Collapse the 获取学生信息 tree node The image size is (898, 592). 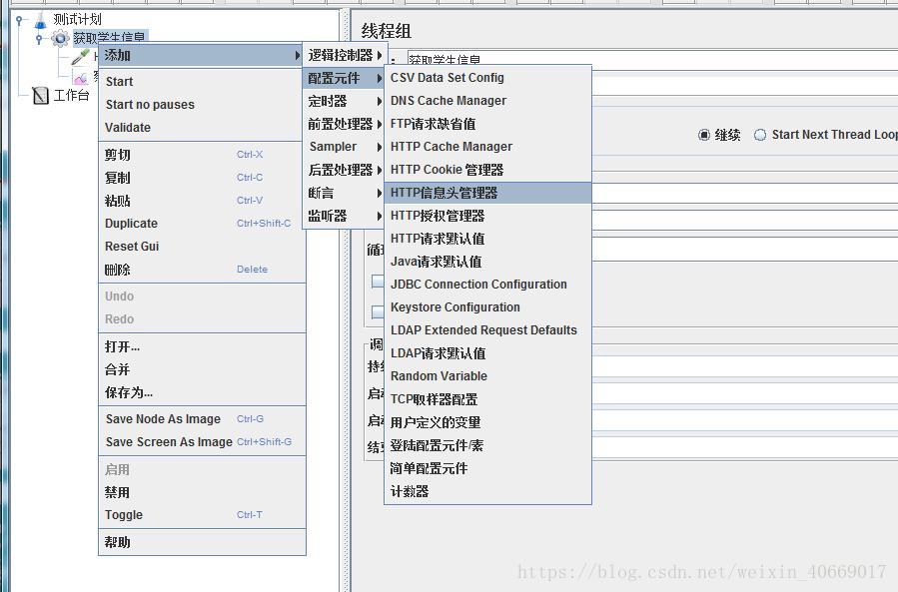click(39, 39)
